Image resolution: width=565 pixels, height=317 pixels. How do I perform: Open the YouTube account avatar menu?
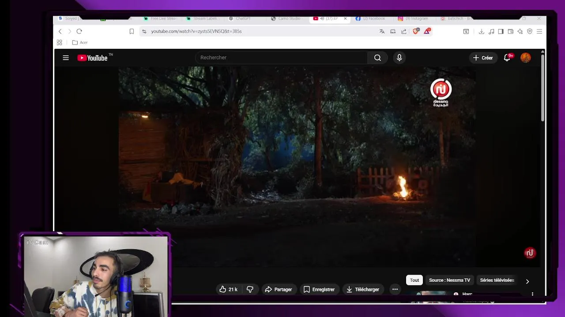tap(525, 58)
